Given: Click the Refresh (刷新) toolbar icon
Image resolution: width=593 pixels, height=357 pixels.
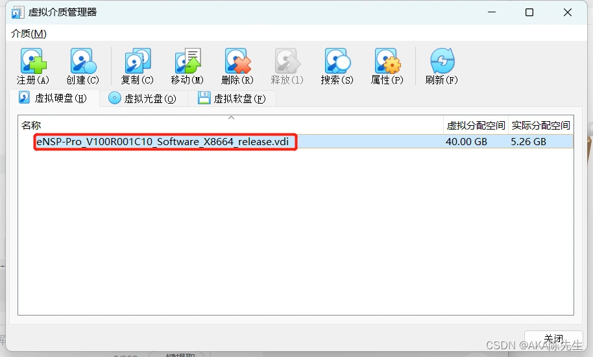Looking at the screenshot, I should coord(442,61).
